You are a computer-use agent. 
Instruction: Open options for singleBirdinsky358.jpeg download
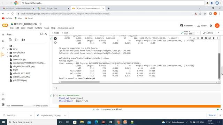click(x=65, y=115)
